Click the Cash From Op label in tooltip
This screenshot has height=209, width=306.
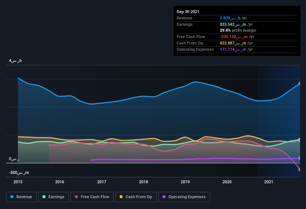(x=190, y=43)
